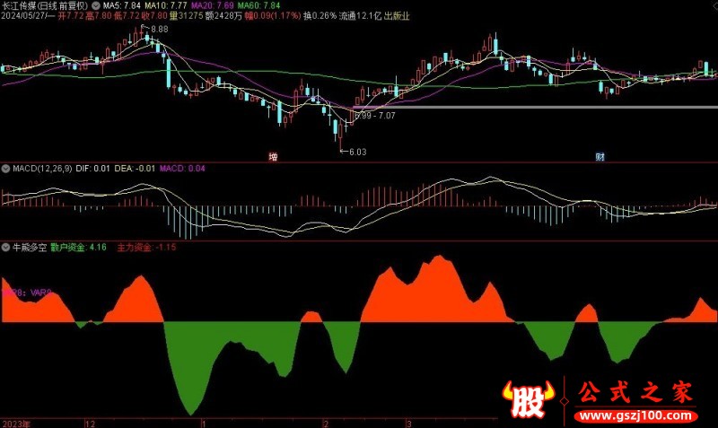Screen dimensions: 718x428
Task: Click the change 幅0.09(1.17%) value
Action: point(273,16)
